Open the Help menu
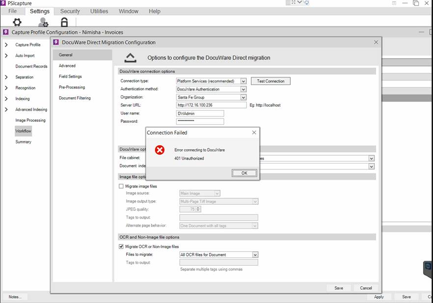The image size is (433, 303). [x=154, y=11]
